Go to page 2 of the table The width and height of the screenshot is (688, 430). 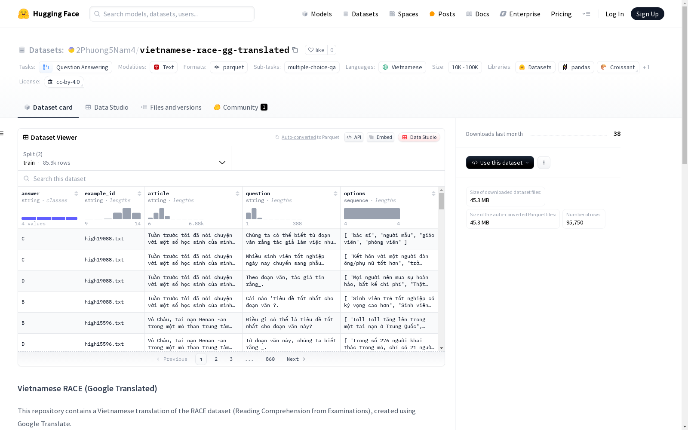click(216, 359)
